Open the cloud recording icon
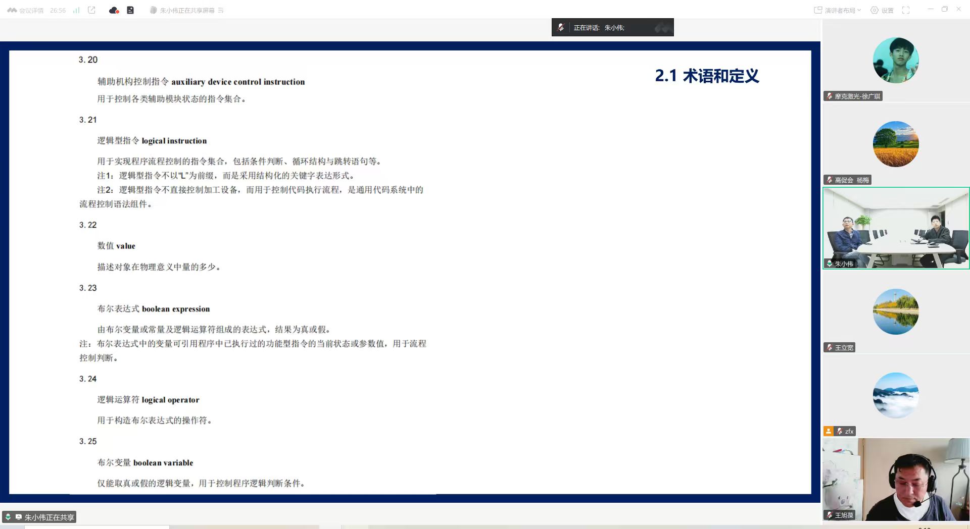This screenshot has width=970, height=529. point(114,10)
